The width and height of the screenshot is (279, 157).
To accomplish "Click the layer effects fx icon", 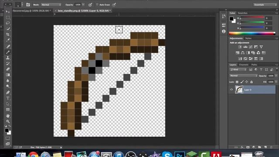I will [242, 147].
